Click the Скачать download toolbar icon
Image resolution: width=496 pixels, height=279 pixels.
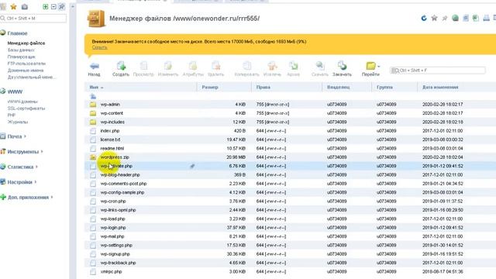click(x=320, y=66)
